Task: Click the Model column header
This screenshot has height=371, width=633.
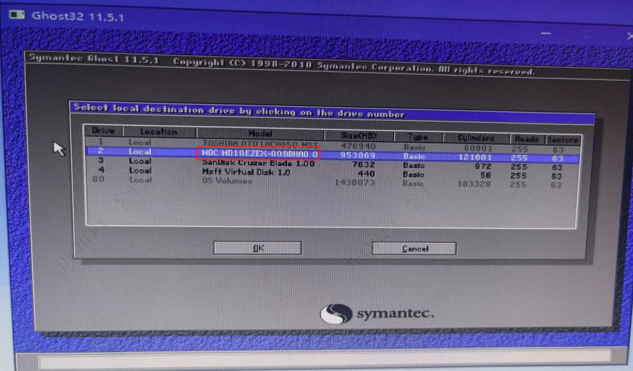Action: coord(260,133)
